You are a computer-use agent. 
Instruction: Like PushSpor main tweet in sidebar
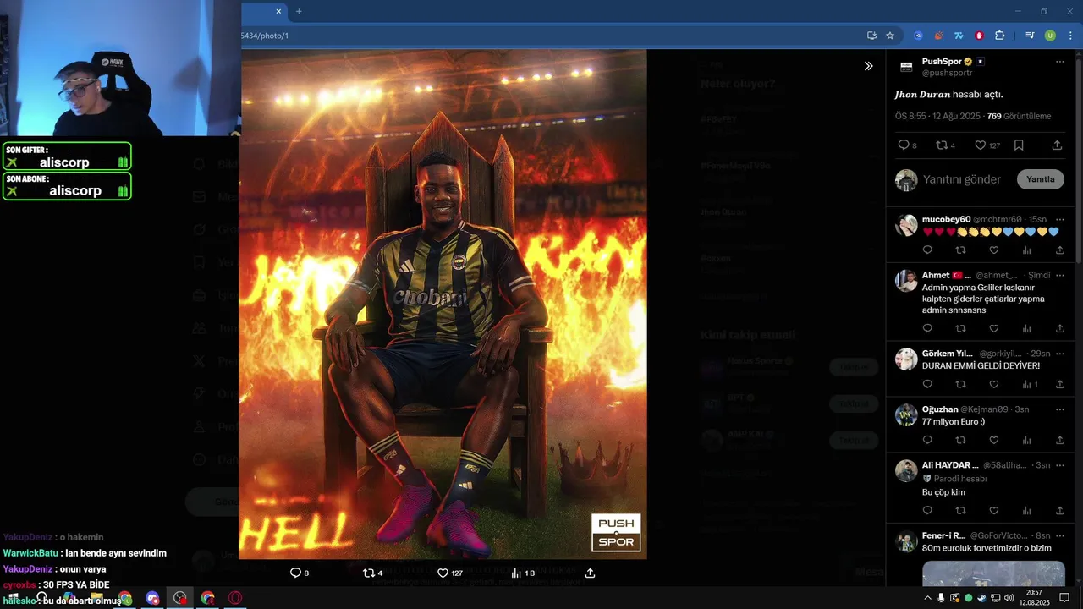tap(981, 145)
